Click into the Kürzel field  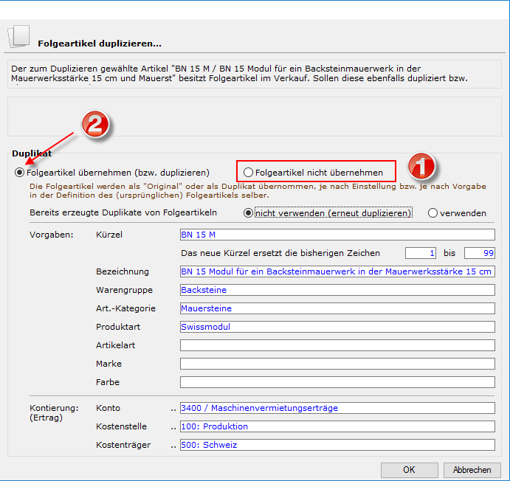pos(337,235)
